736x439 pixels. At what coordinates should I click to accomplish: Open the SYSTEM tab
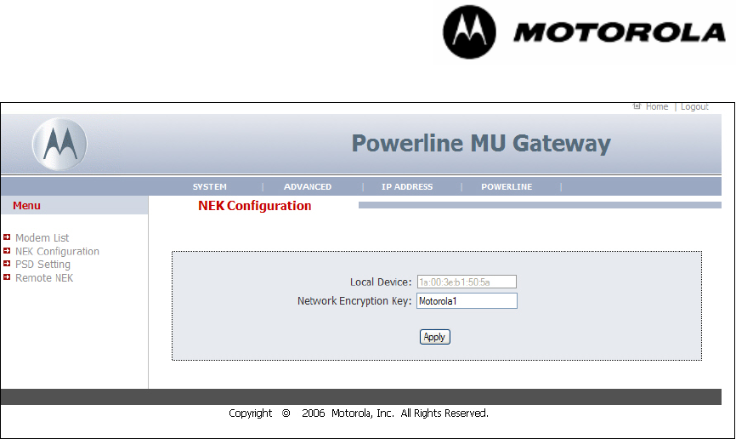209,186
